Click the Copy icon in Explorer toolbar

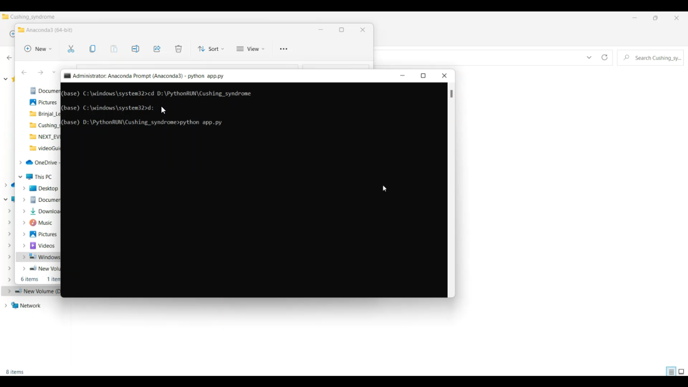tap(93, 49)
